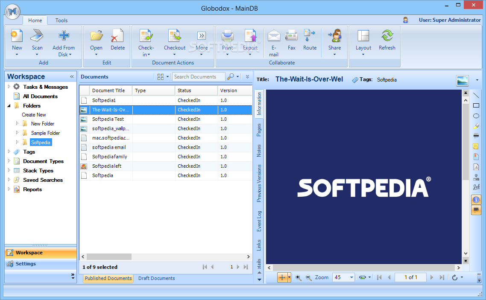Open the Zoom level dropdown
This screenshot has width=486, height=300.
point(351,277)
